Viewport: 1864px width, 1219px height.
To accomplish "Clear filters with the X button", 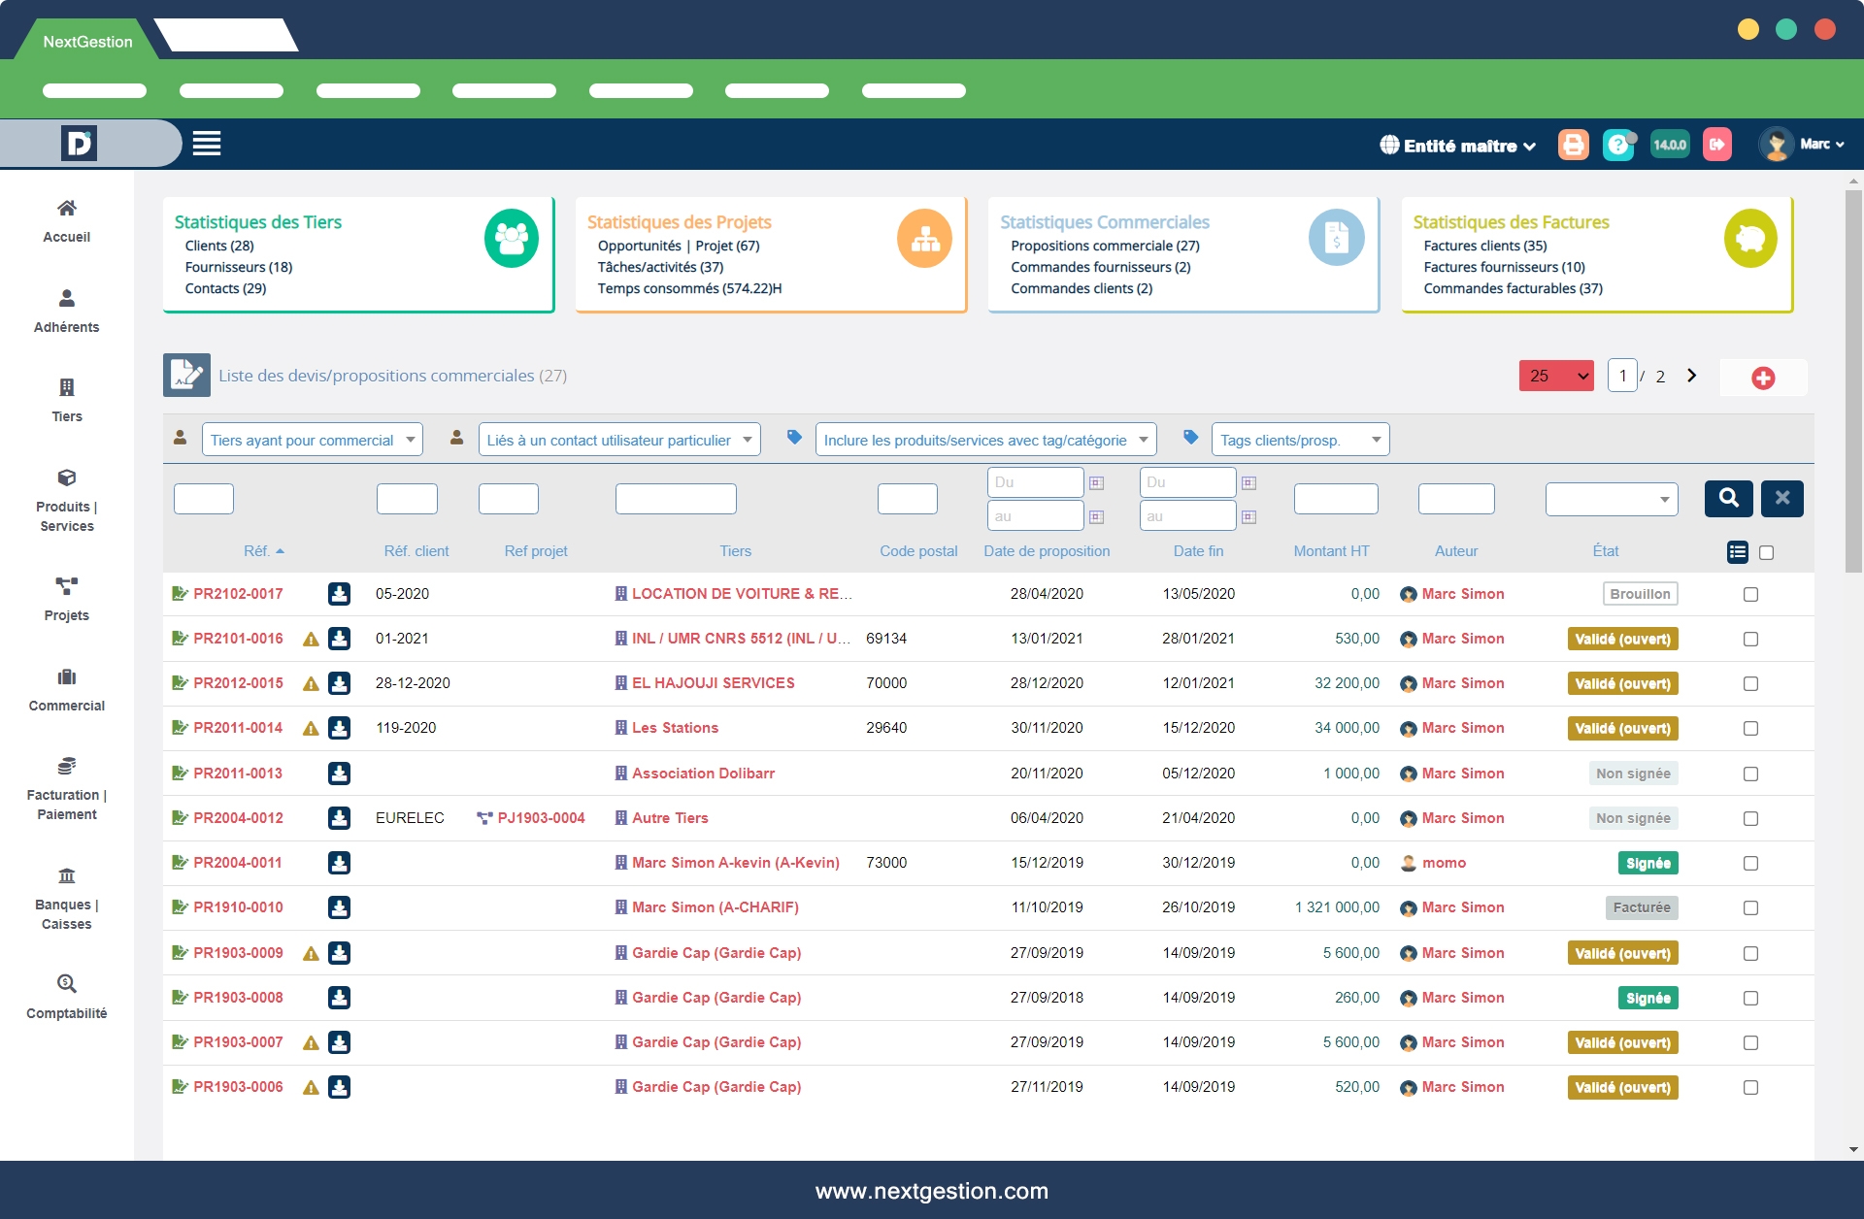I will pyautogui.click(x=1781, y=498).
